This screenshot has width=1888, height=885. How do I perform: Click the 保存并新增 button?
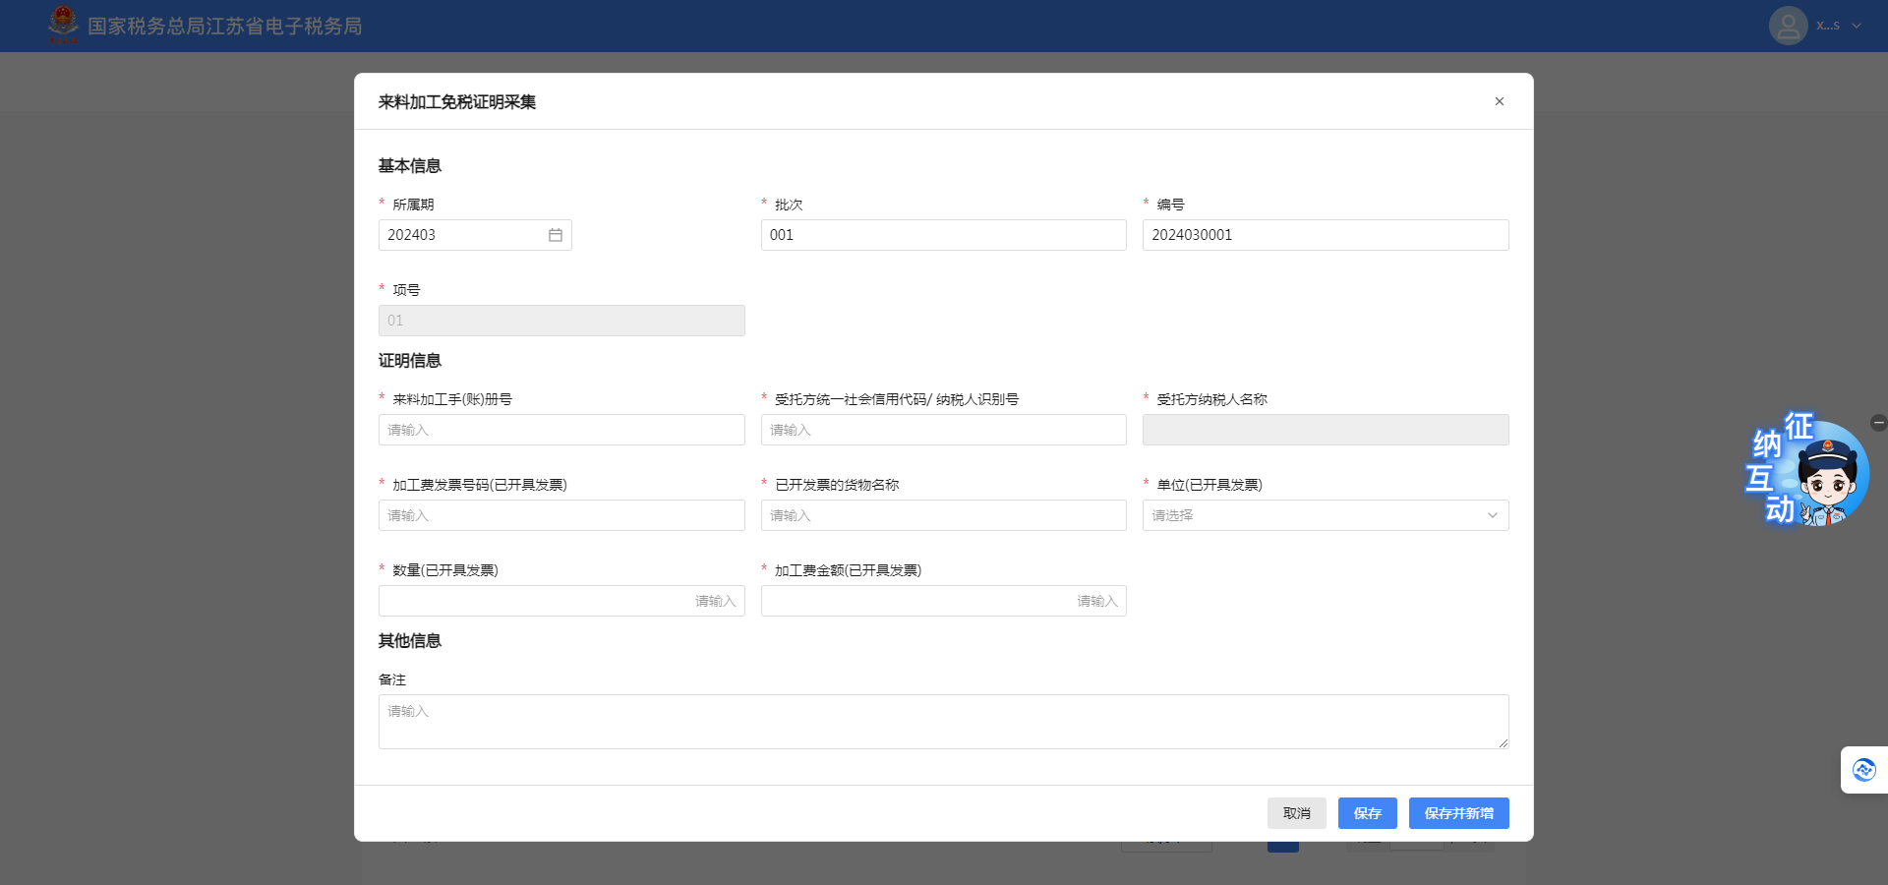tap(1458, 813)
